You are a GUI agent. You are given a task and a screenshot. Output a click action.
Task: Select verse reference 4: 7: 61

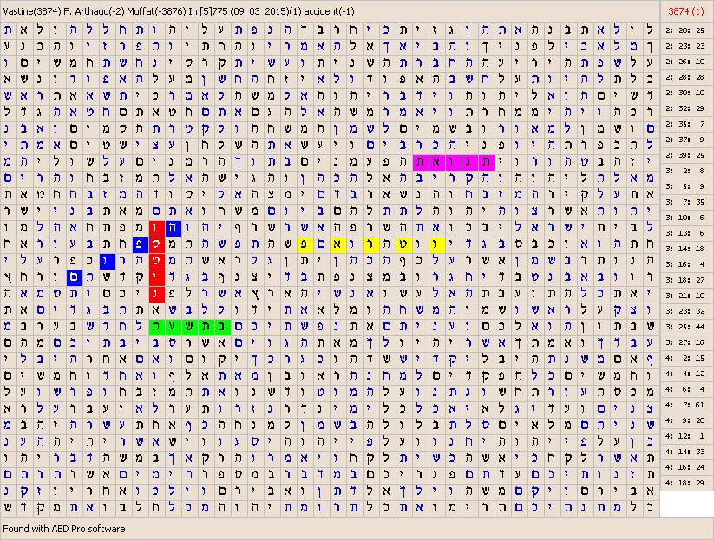pos(686,404)
